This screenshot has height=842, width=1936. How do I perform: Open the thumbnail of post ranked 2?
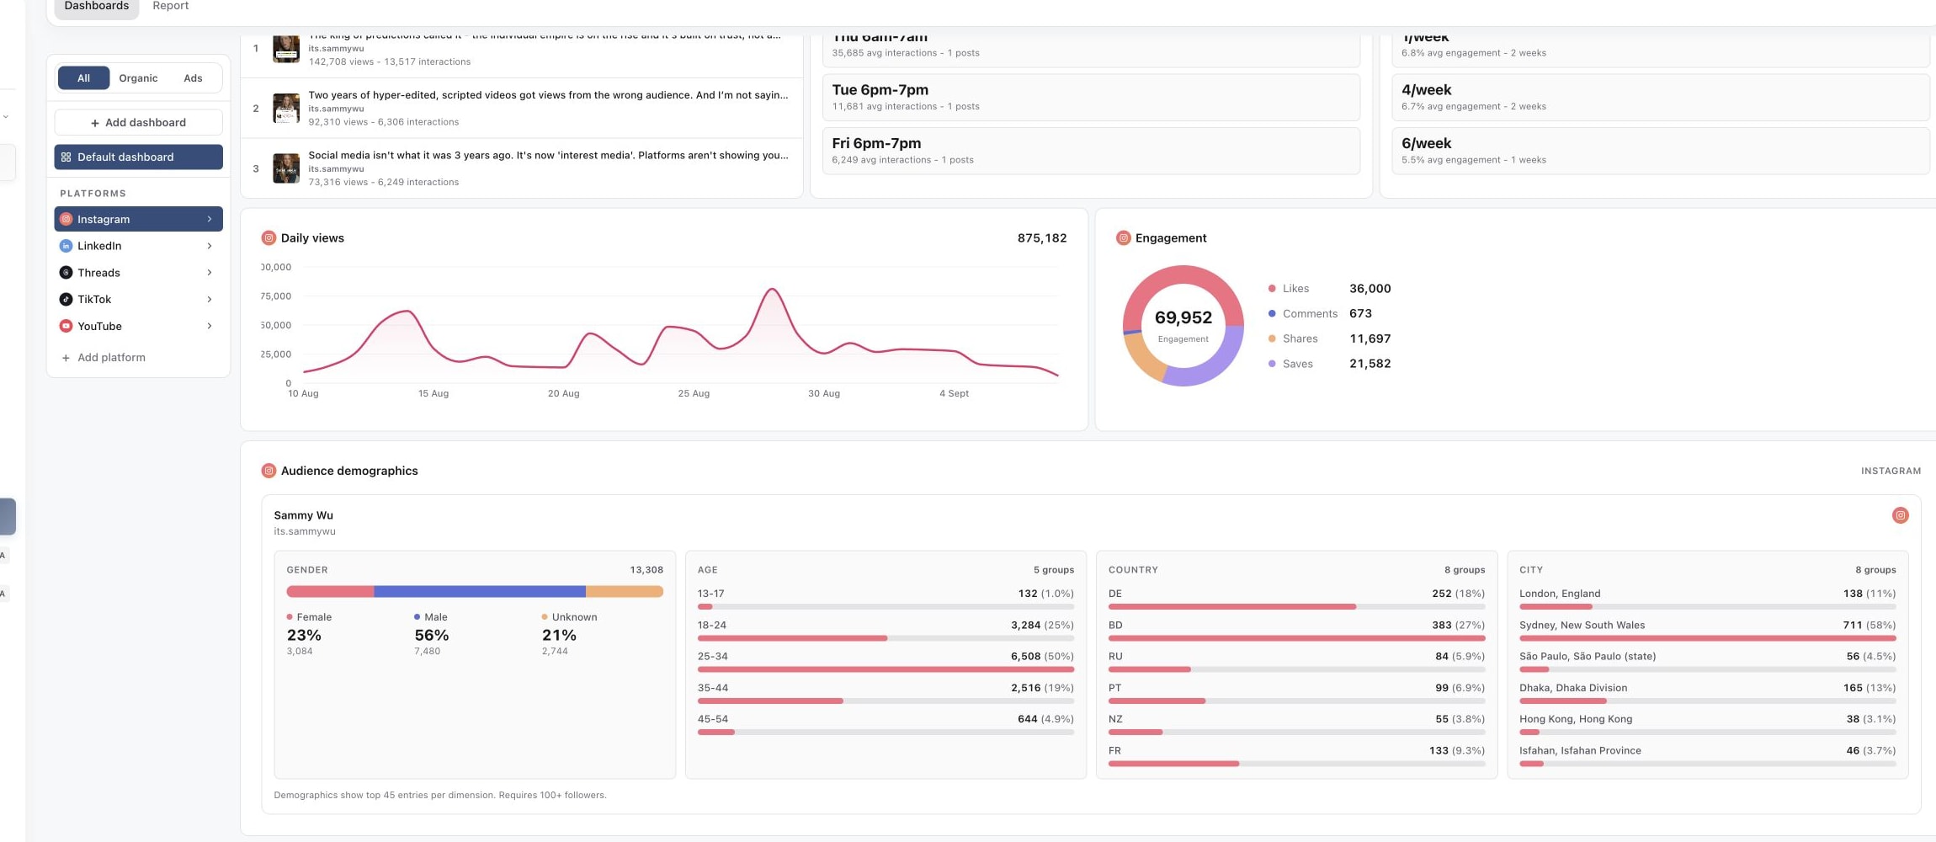click(286, 109)
